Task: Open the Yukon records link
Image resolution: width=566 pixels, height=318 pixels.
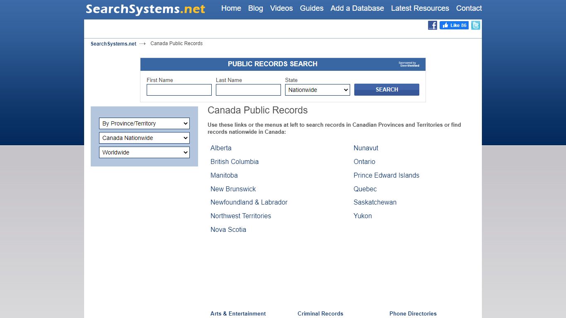Action: click(363, 216)
